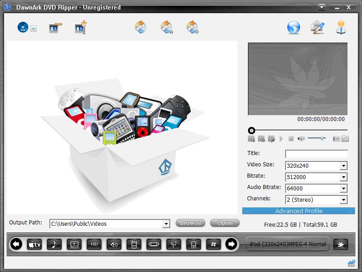This screenshot has height=272, width=362.
Task: Select the video player profile category
Action: point(74,244)
